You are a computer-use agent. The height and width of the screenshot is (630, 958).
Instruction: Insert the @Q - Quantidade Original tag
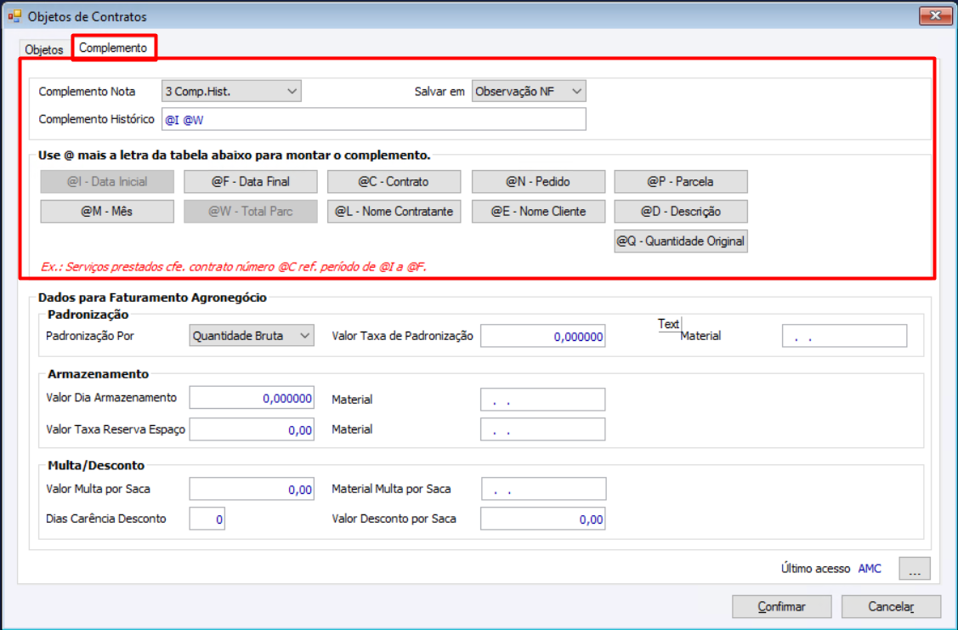coord(681,241)
